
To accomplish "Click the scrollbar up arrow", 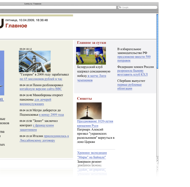I will coord(157,158).
